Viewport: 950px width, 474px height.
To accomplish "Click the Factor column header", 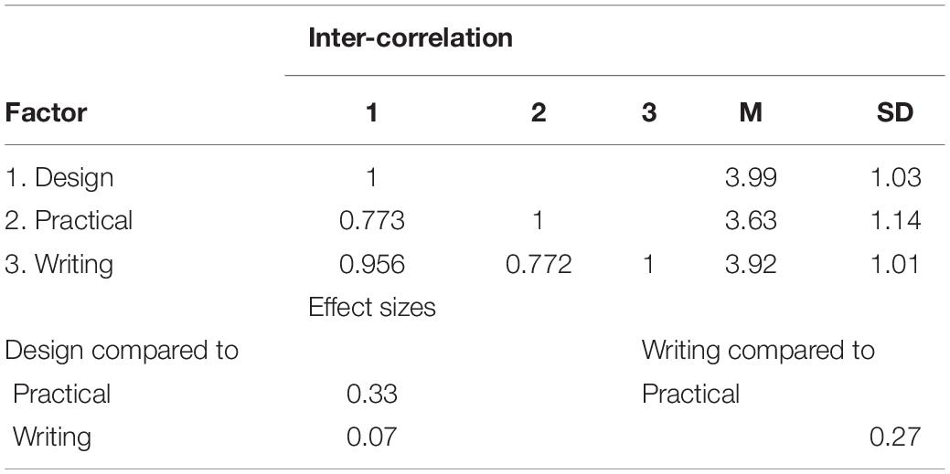I will [46, 113].
